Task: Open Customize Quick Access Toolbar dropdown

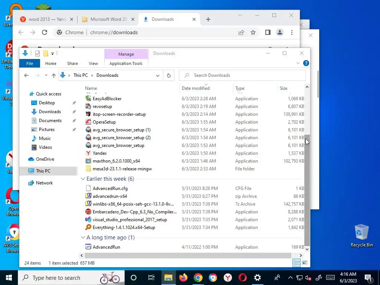Action: coord(52,53)
